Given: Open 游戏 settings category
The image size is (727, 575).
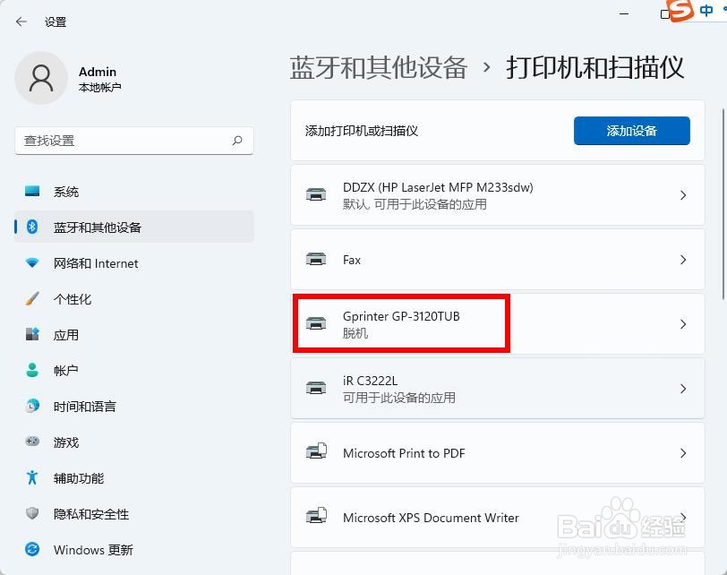Looking at the screenshot, I should [x=134, y=442].
